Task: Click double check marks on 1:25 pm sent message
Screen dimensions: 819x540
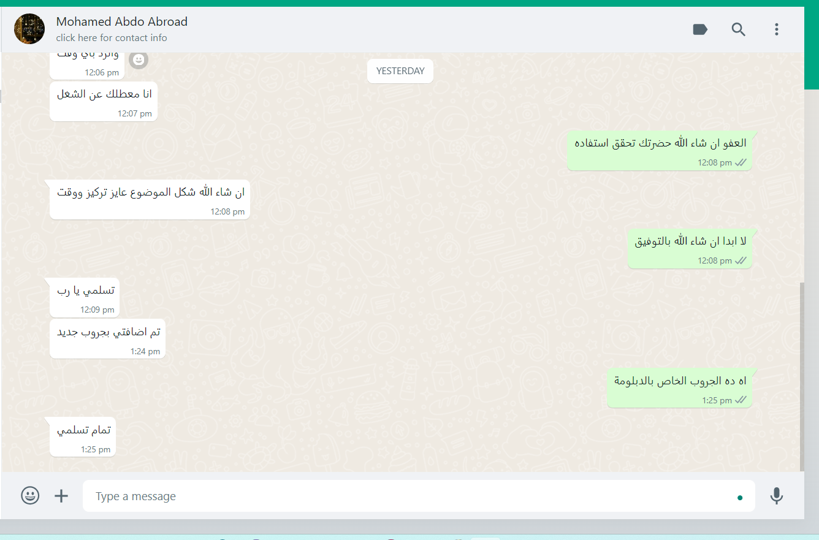Action: point(741,400)
